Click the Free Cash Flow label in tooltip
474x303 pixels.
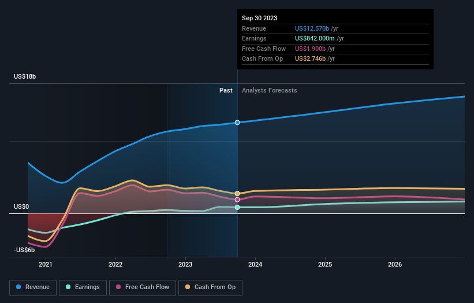pos(264,49)
